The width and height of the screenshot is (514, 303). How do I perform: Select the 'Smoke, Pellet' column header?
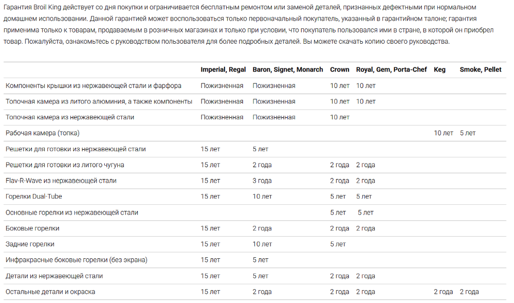point(481,69)
